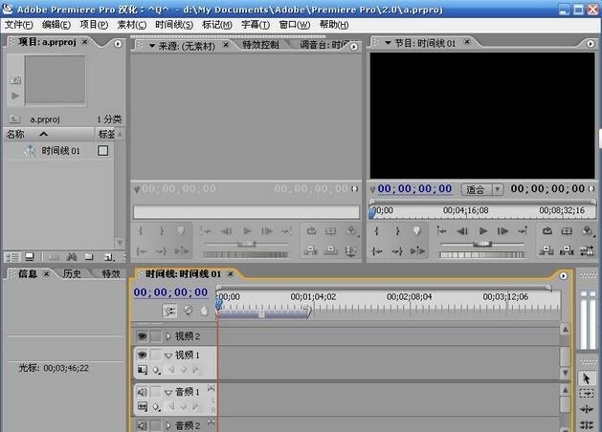Open the 项目(P) menu
Image resolution: width=602 pixels, height=432 pixels.
94,25
